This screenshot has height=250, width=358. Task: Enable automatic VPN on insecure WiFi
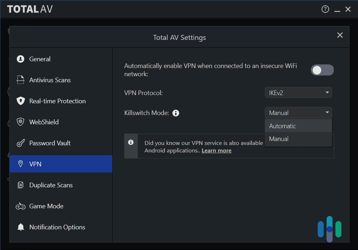[x=322, y=70]
